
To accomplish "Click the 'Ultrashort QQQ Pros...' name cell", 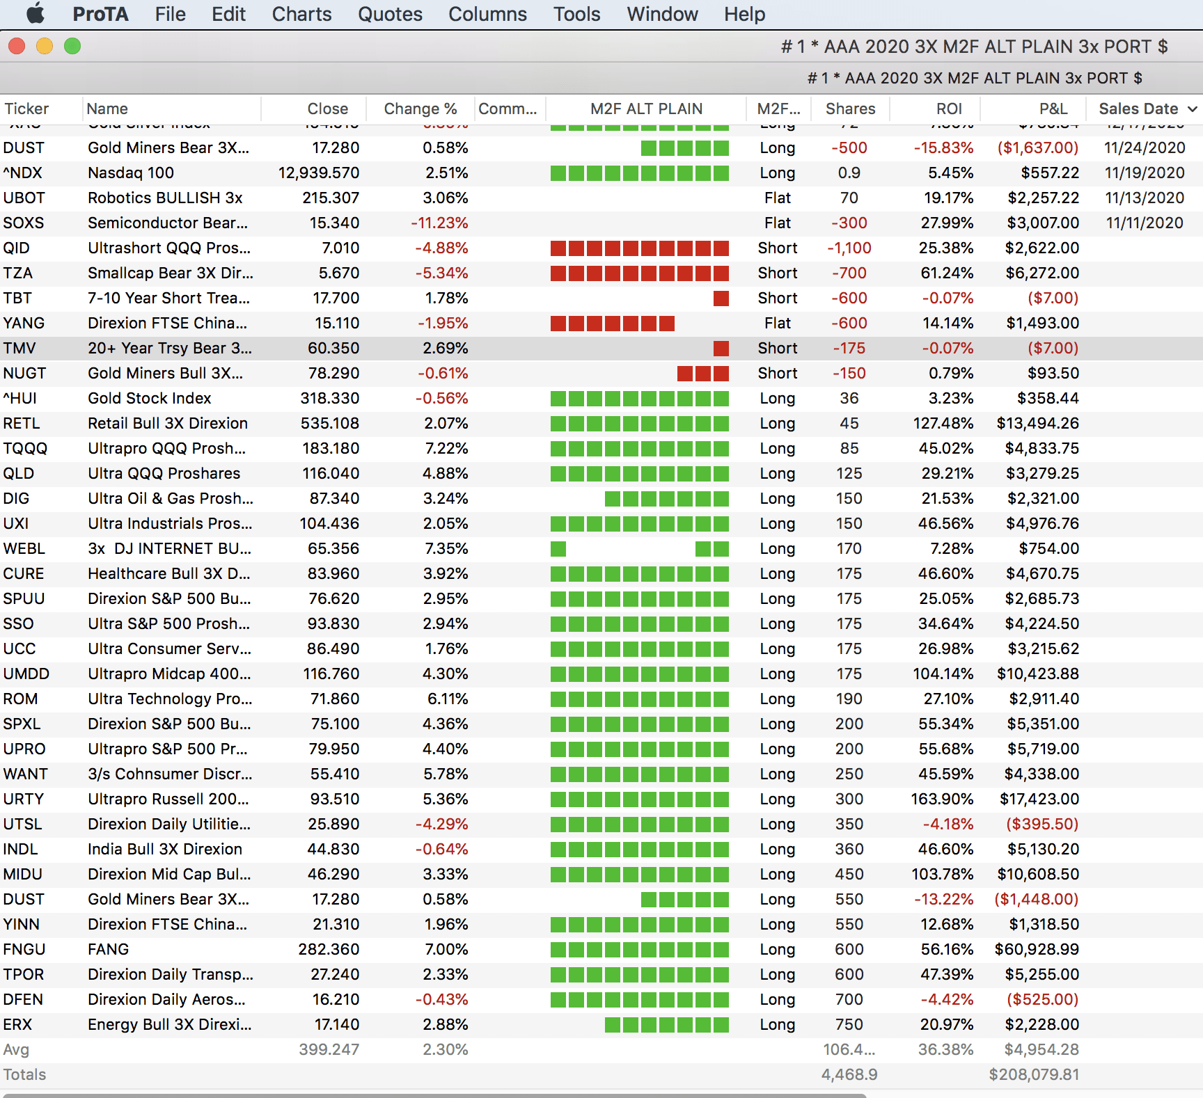I will click(x=169, y=248).
